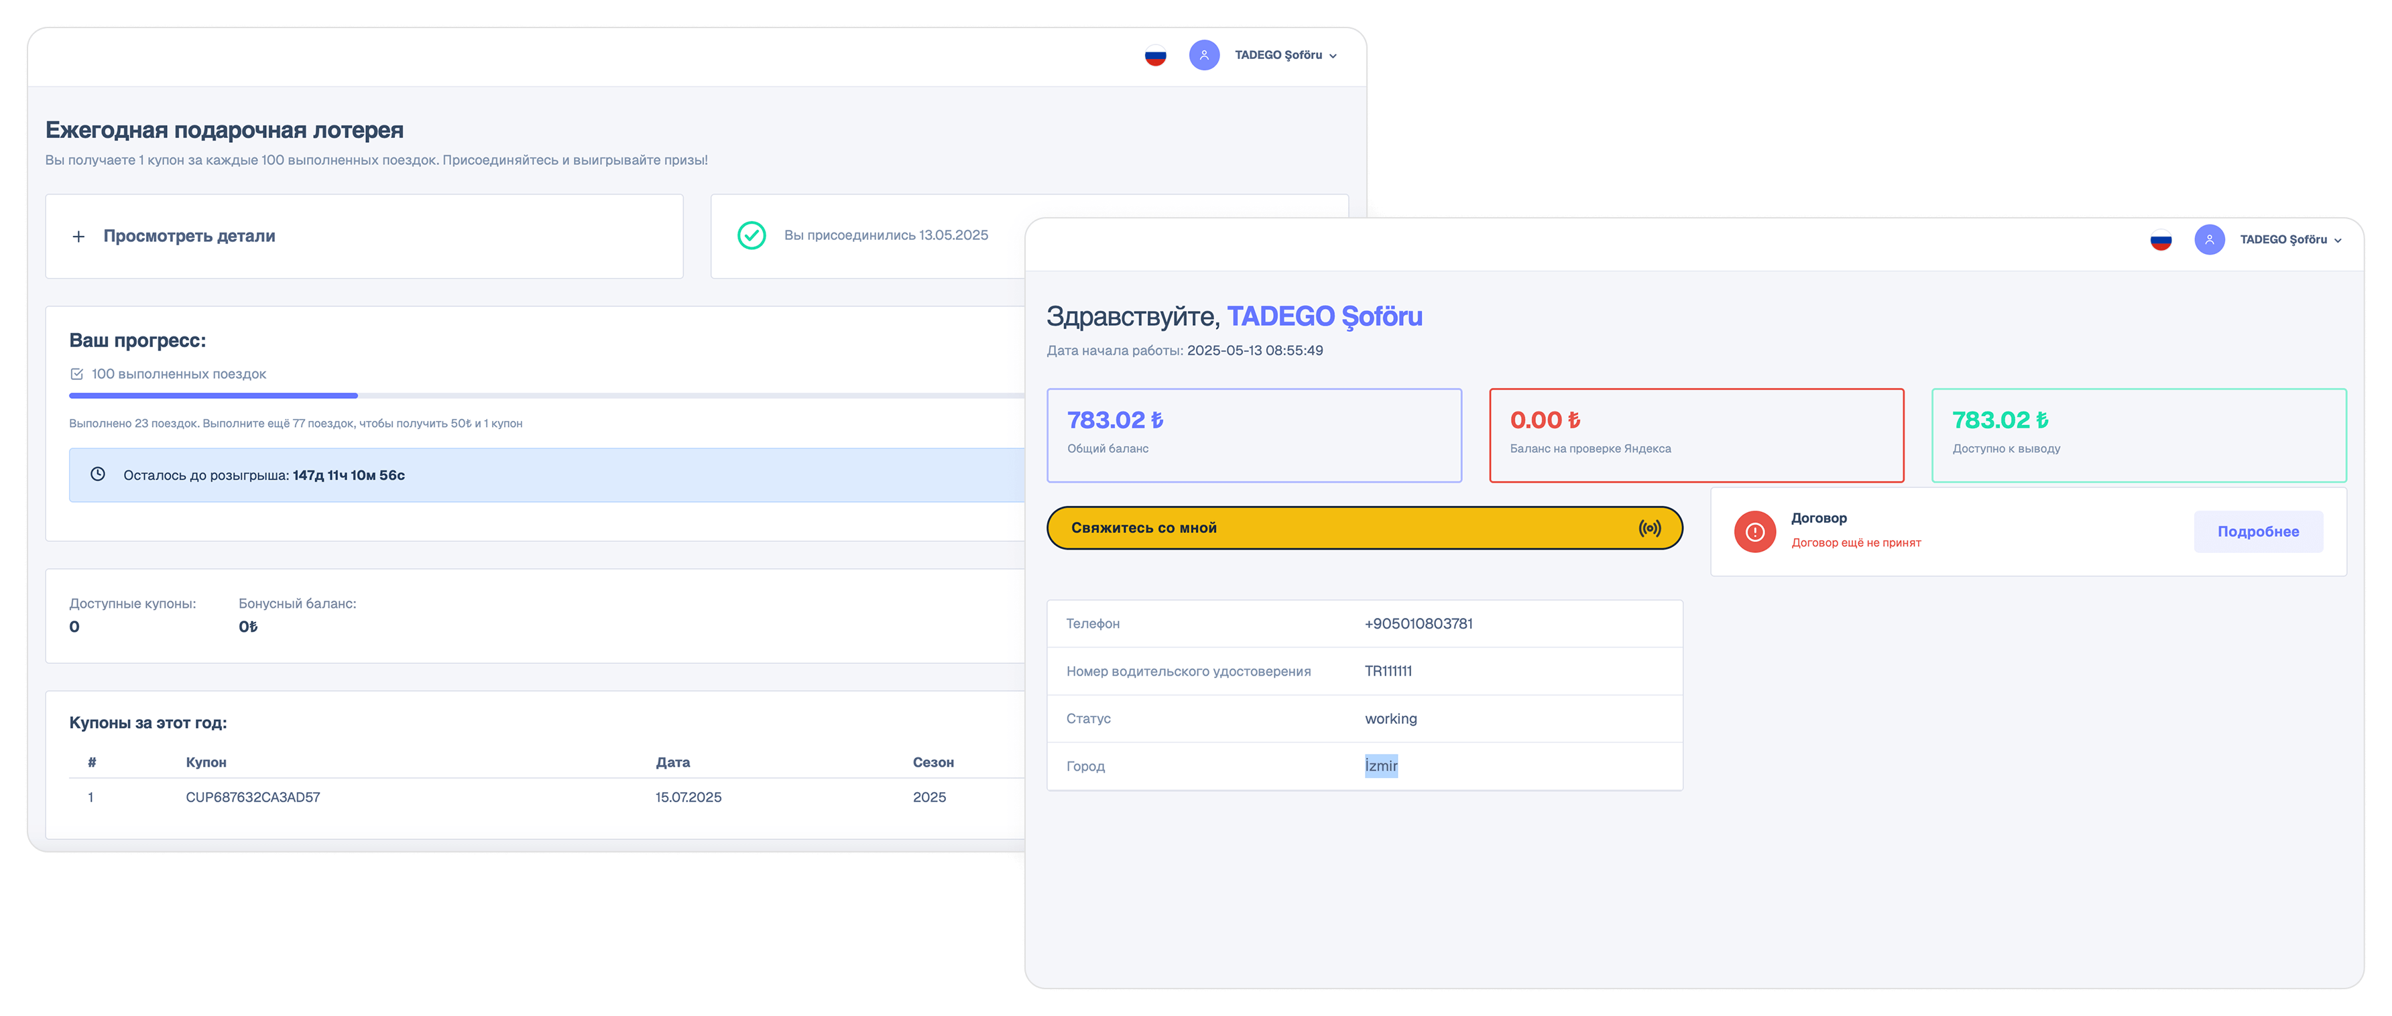Click the broadcast signal icon on yellow button

pyautogui.click(x=1649, y=528)
